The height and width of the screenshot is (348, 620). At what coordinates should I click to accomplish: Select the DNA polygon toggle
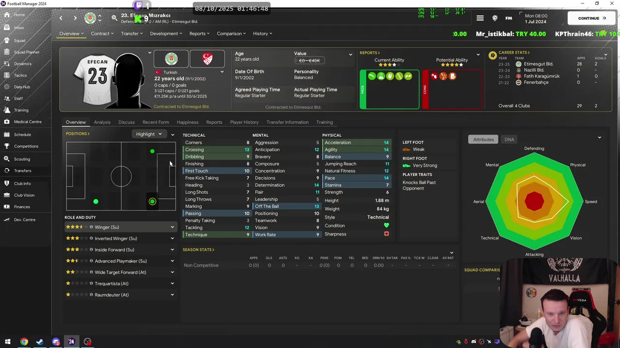509,140
